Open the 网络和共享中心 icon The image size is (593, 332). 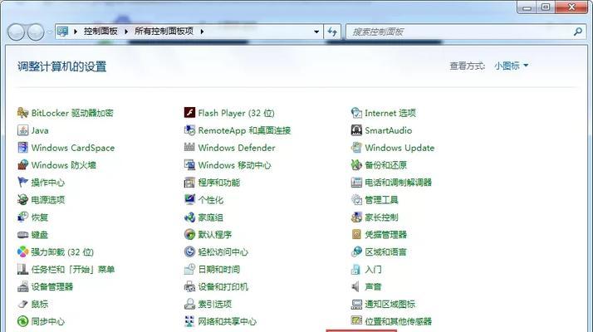tap(189, 321)
